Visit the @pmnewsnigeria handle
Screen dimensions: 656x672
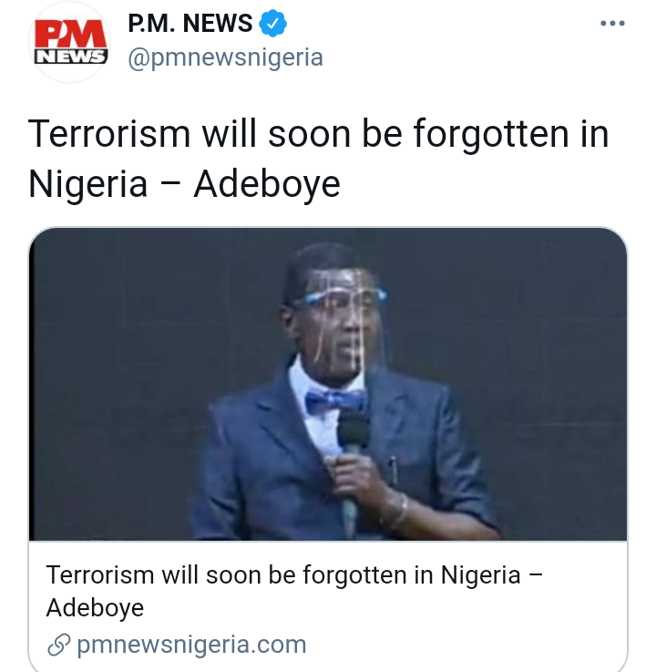coord(225,57)
